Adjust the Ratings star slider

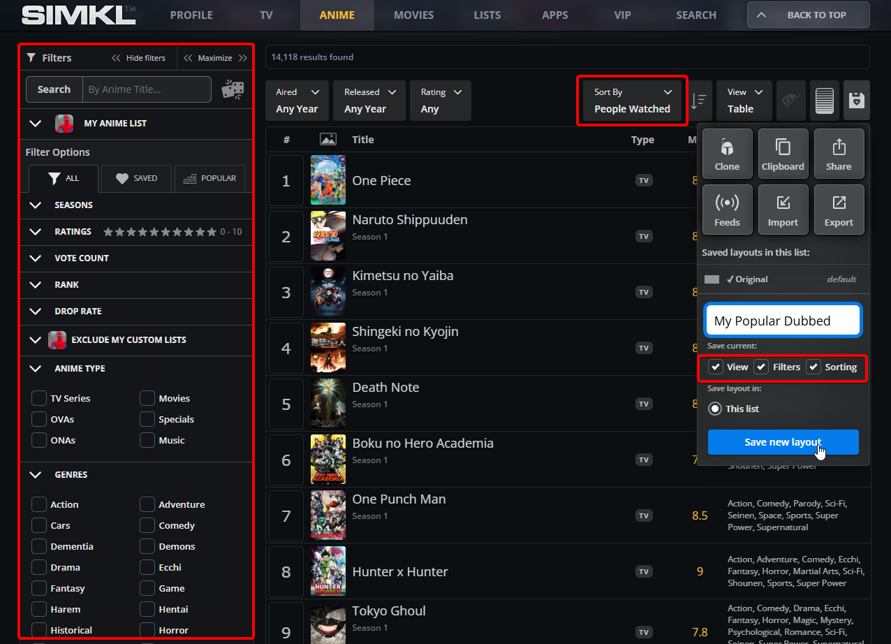160,232
